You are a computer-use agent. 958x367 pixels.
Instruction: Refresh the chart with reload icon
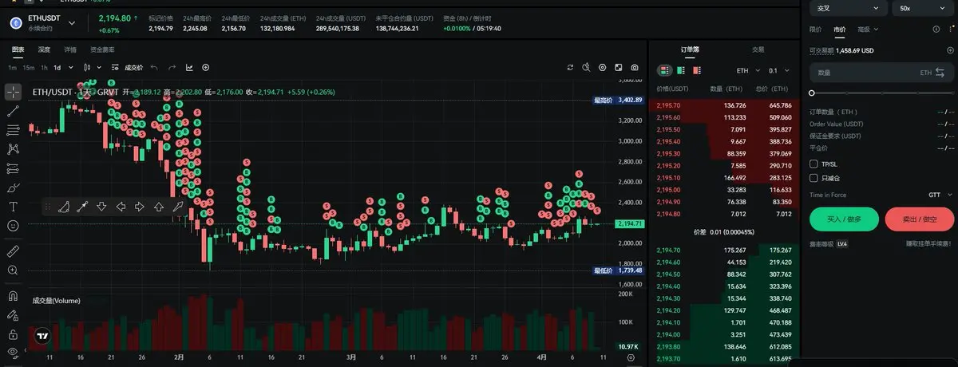pyautogui.click(x=570, y=68)
